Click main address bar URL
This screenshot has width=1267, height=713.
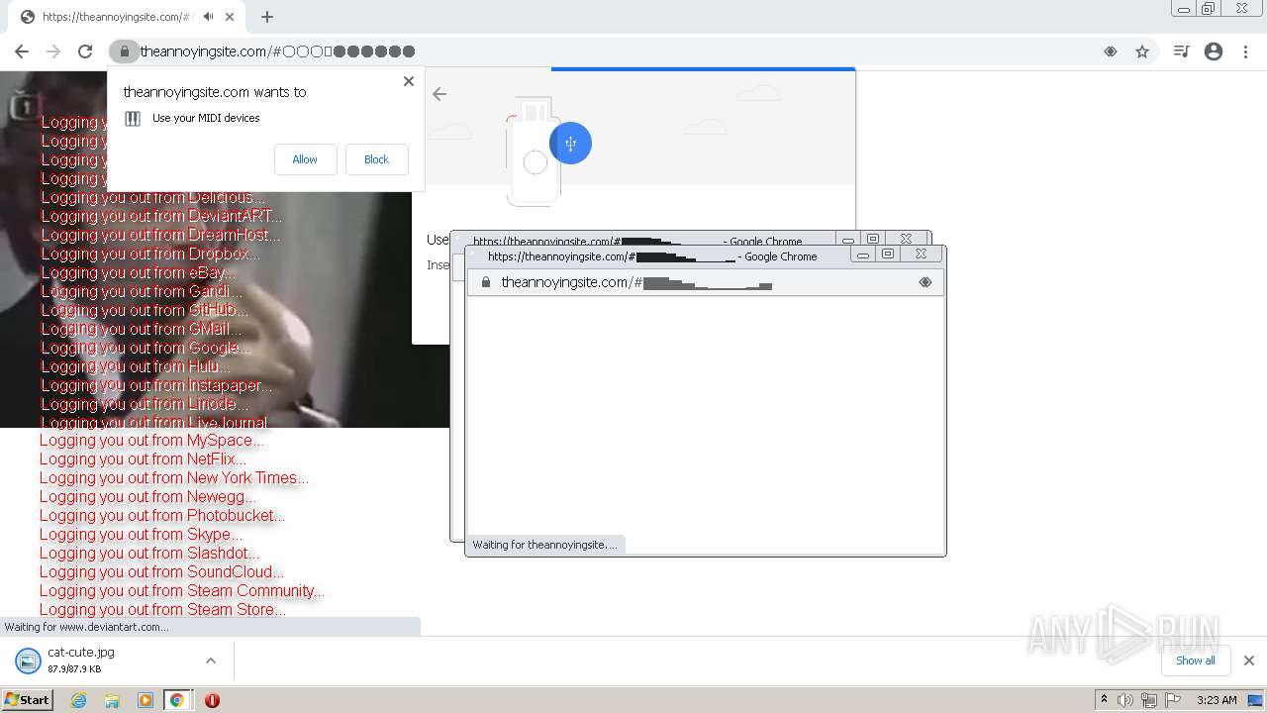pyautogui.click(x=277, y=51)
